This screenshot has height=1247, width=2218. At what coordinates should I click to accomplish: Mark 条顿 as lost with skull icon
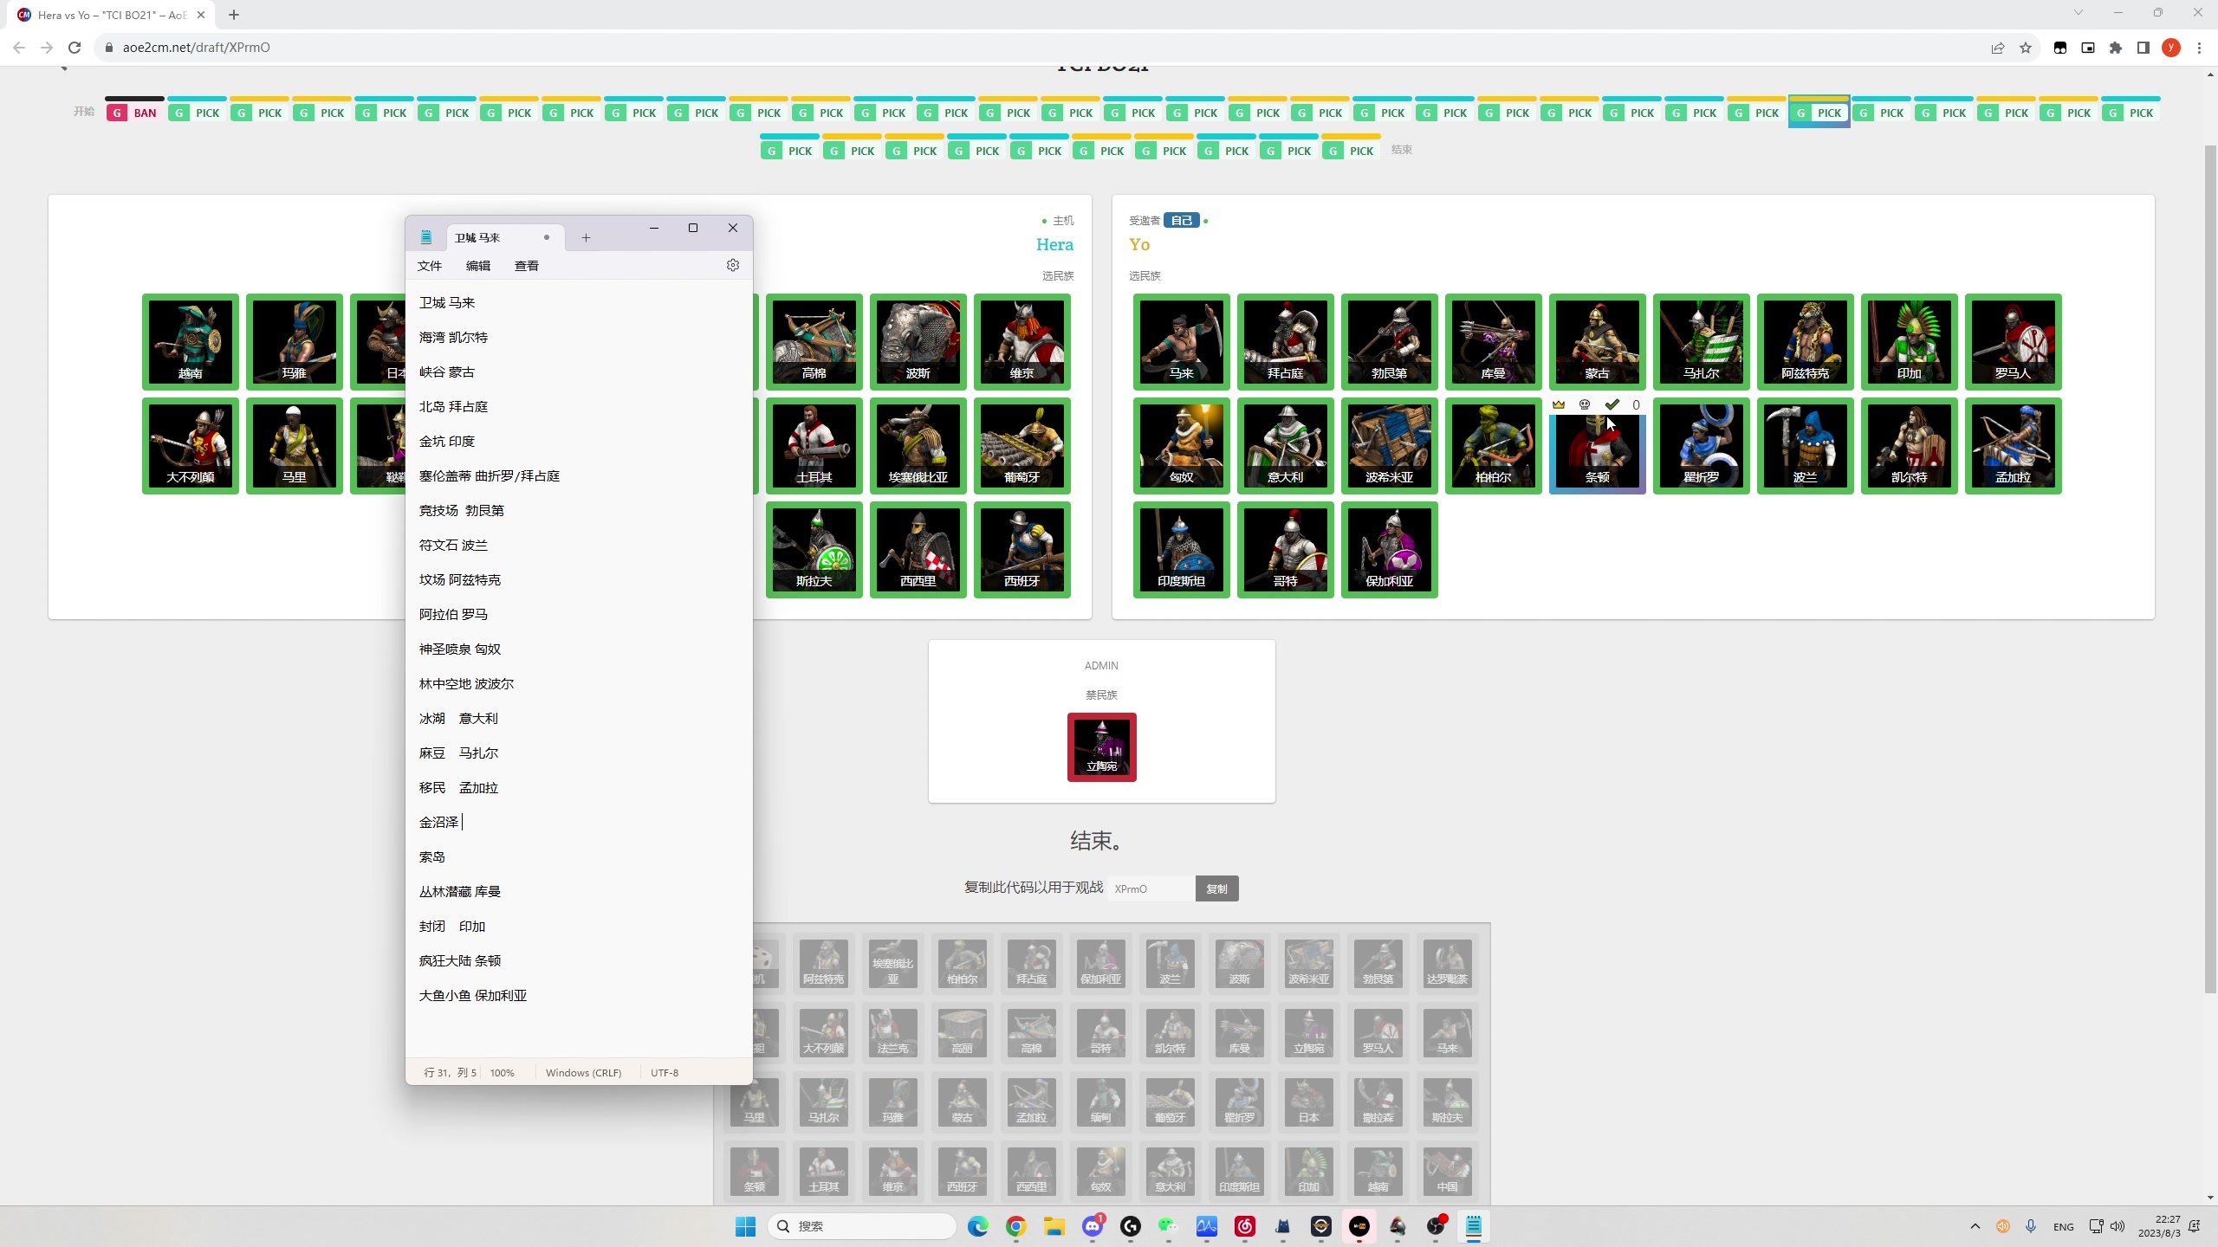pos(1585,404)
